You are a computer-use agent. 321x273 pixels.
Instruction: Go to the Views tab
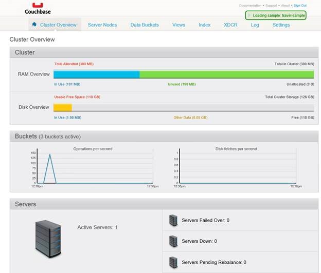tap(179, 25)
